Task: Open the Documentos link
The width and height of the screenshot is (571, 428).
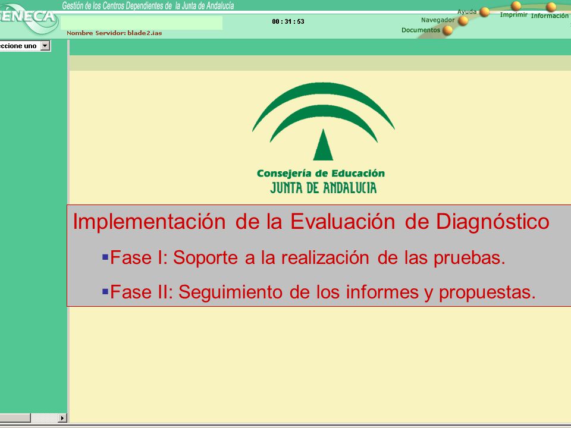Action: pos(421,30)
